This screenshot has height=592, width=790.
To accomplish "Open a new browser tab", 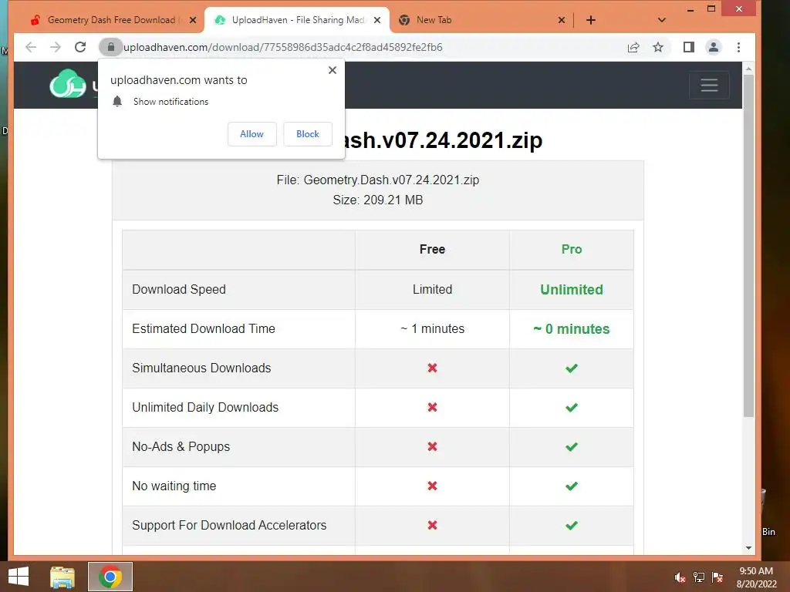I will point(591,20).
